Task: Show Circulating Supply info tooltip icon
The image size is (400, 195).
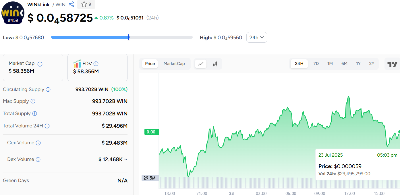Action: coord(48,90)
